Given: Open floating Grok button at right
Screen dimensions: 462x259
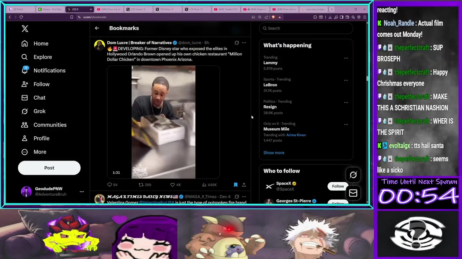Looking at the screenshot, I should (x=353, y=175).
